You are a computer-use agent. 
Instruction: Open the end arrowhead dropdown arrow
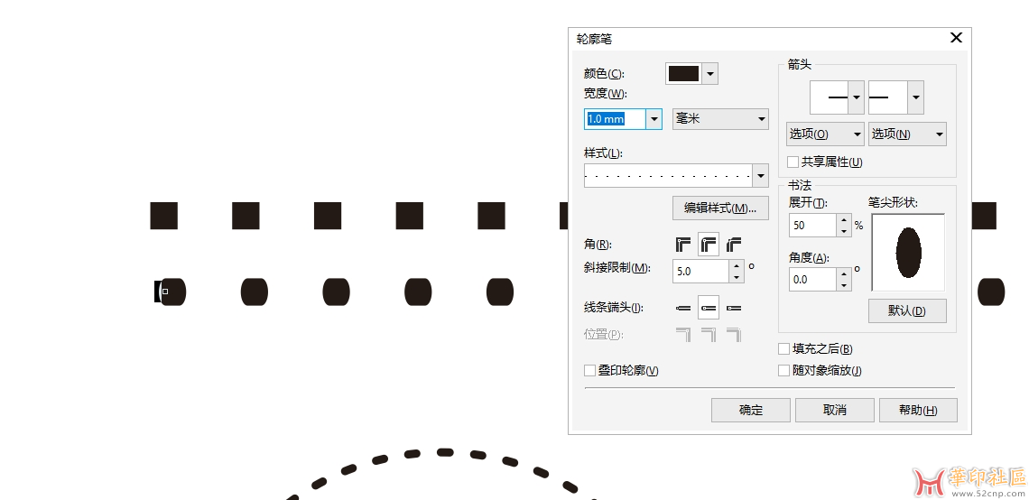click(916, 97)
